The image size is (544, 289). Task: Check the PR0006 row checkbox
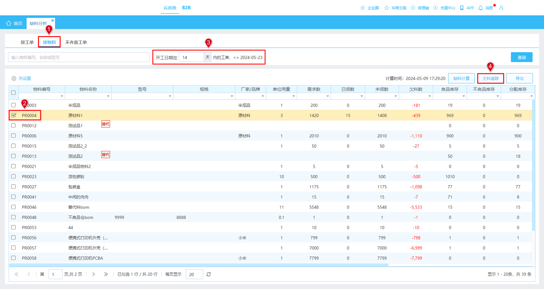pos(13,136)
